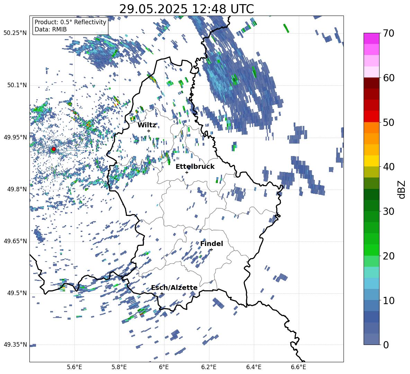The image size is (410, 374).
Task: Click the Esch/Alzette city label
Action: pyautogui.click(x=174, y=288)
